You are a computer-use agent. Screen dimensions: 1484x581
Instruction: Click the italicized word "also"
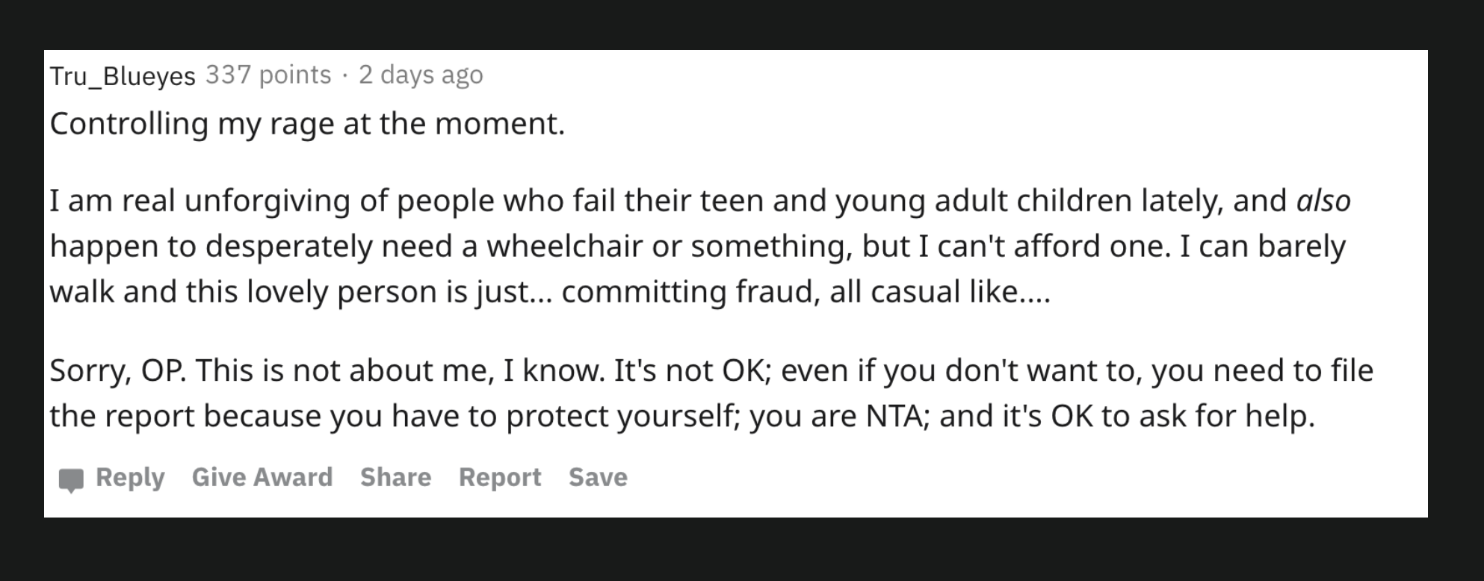pos(1323,201)
